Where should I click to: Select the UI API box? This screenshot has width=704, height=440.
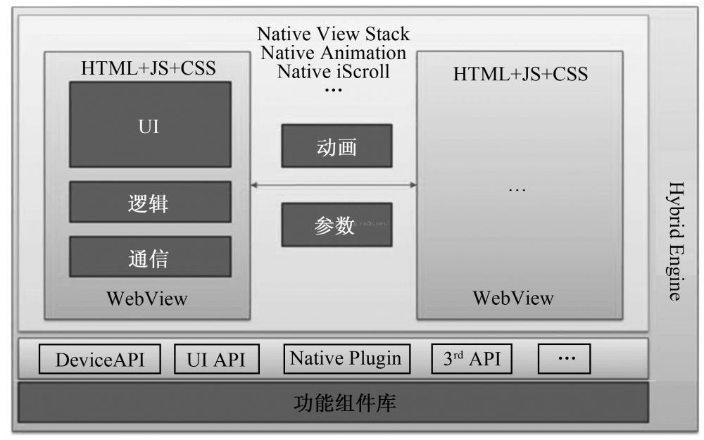coord(216,360)
